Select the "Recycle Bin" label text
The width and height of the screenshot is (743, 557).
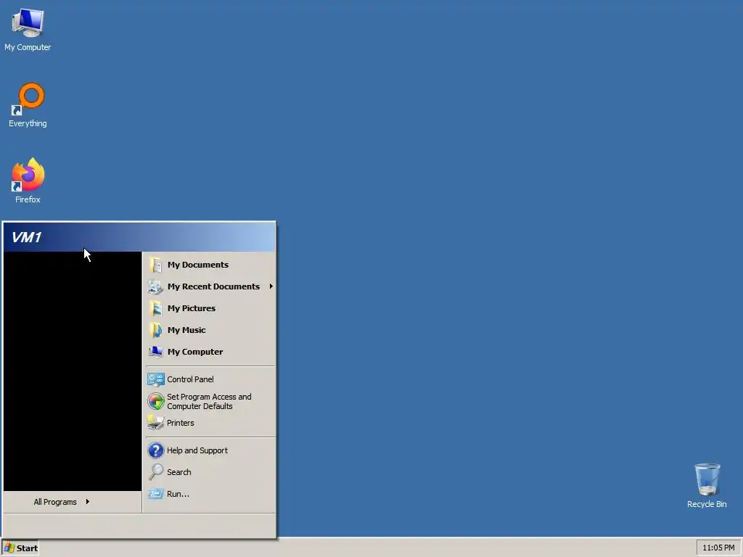707,504
